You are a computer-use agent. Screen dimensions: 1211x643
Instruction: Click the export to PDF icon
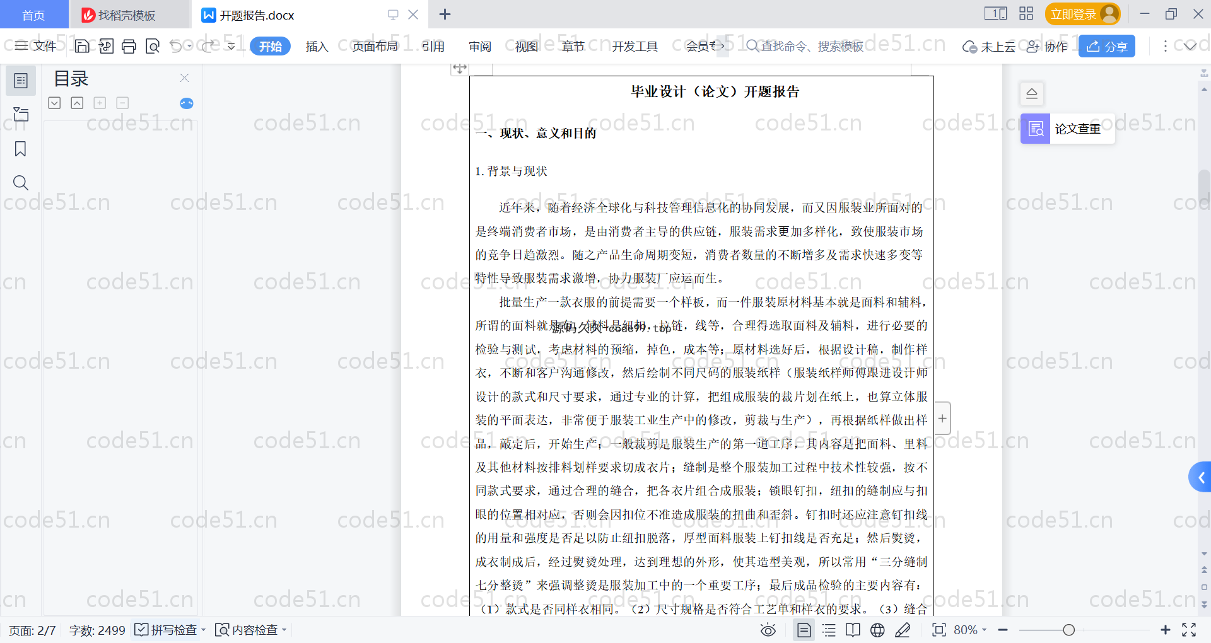click(105, 46)
